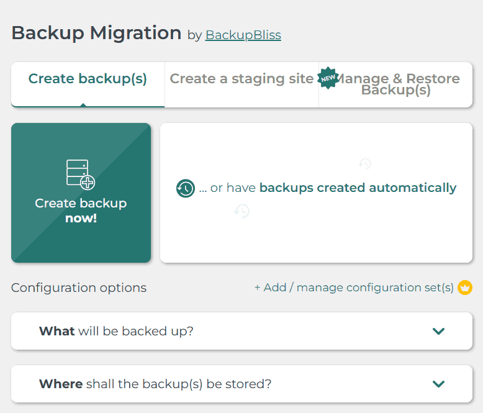483x413 pixels.
Task: Open the "What will be backed up?" section
Action: click(x=117, y=331)
